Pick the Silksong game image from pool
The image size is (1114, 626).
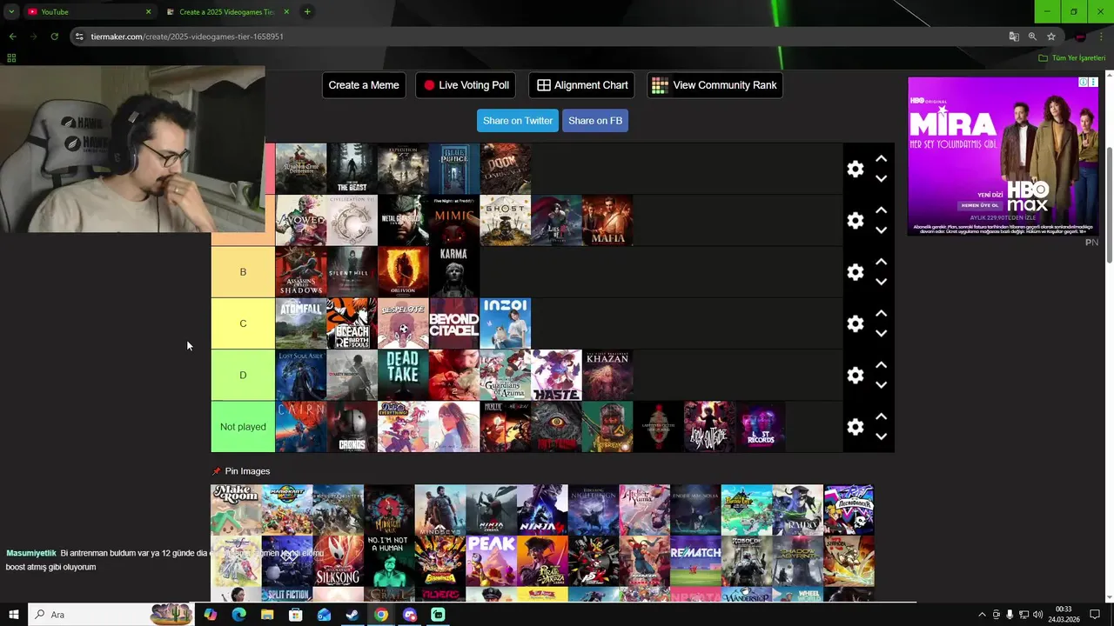coord(338,561)
